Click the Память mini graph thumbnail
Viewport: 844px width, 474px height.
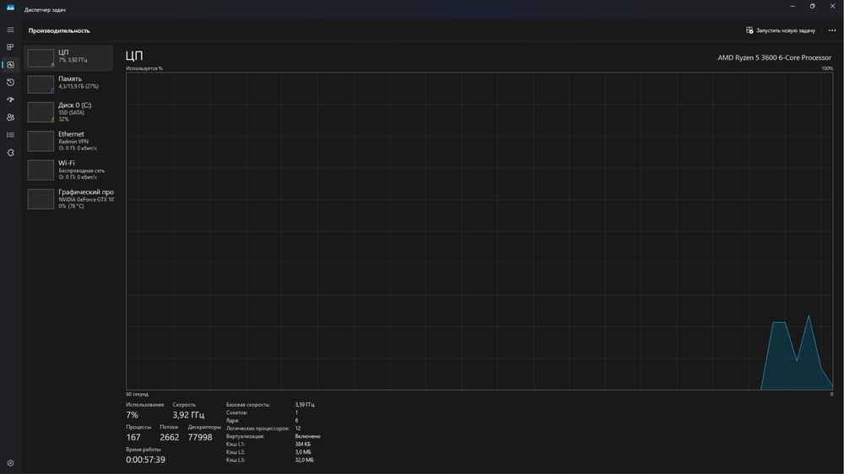[x=41, y=84]
